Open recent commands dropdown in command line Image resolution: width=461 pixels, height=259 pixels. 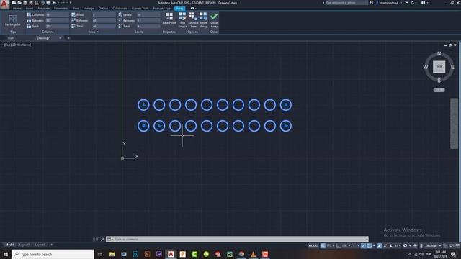[109, 239]
